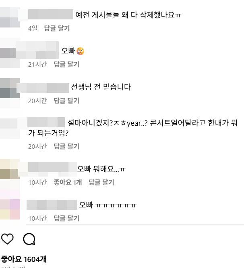Like the post with heart icon

(7, 238)
